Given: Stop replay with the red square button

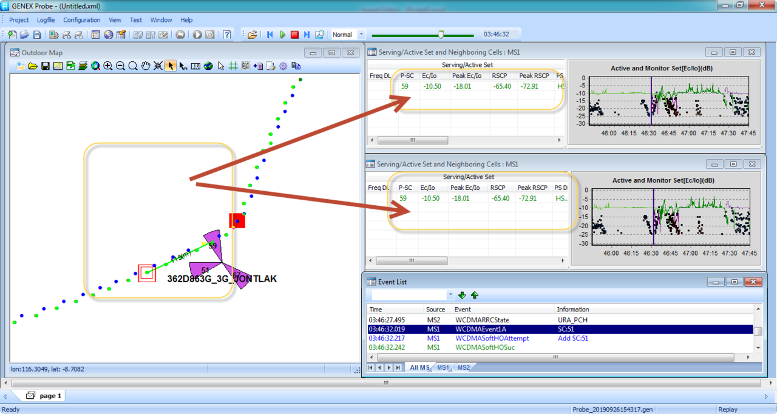Looking at the screenshot, I should coord(294,35).
